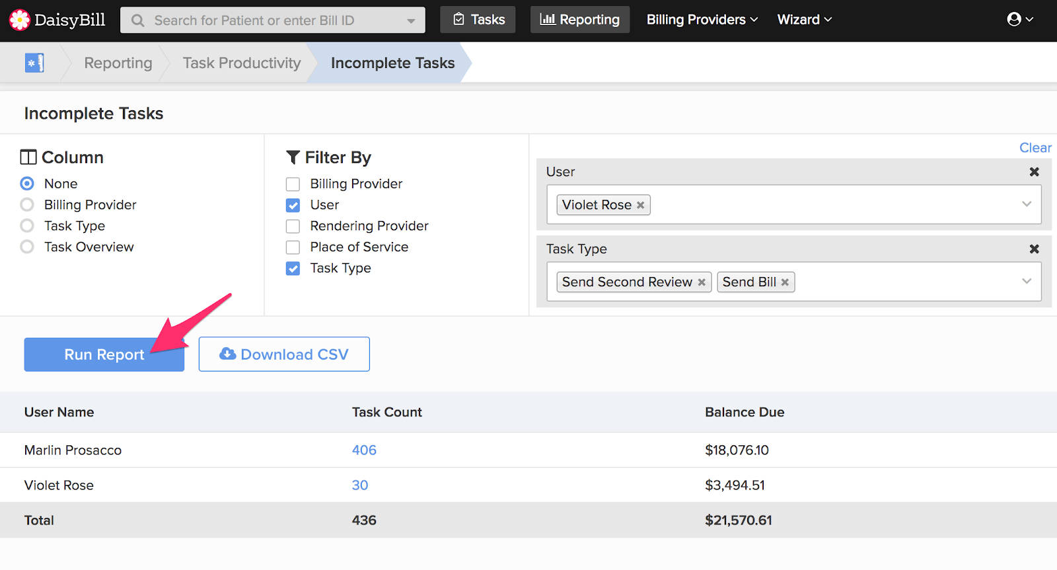Screen dimensions: 1057x570
Task: Click the Run Report button
Action: tap(104, 354)
